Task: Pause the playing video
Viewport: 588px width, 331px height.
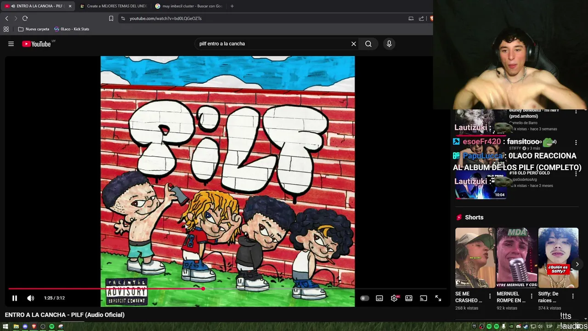Action: [15, 298]
